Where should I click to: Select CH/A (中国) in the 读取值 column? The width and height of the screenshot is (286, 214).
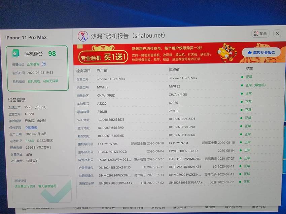pyautogui.click(x=178, y=95)
